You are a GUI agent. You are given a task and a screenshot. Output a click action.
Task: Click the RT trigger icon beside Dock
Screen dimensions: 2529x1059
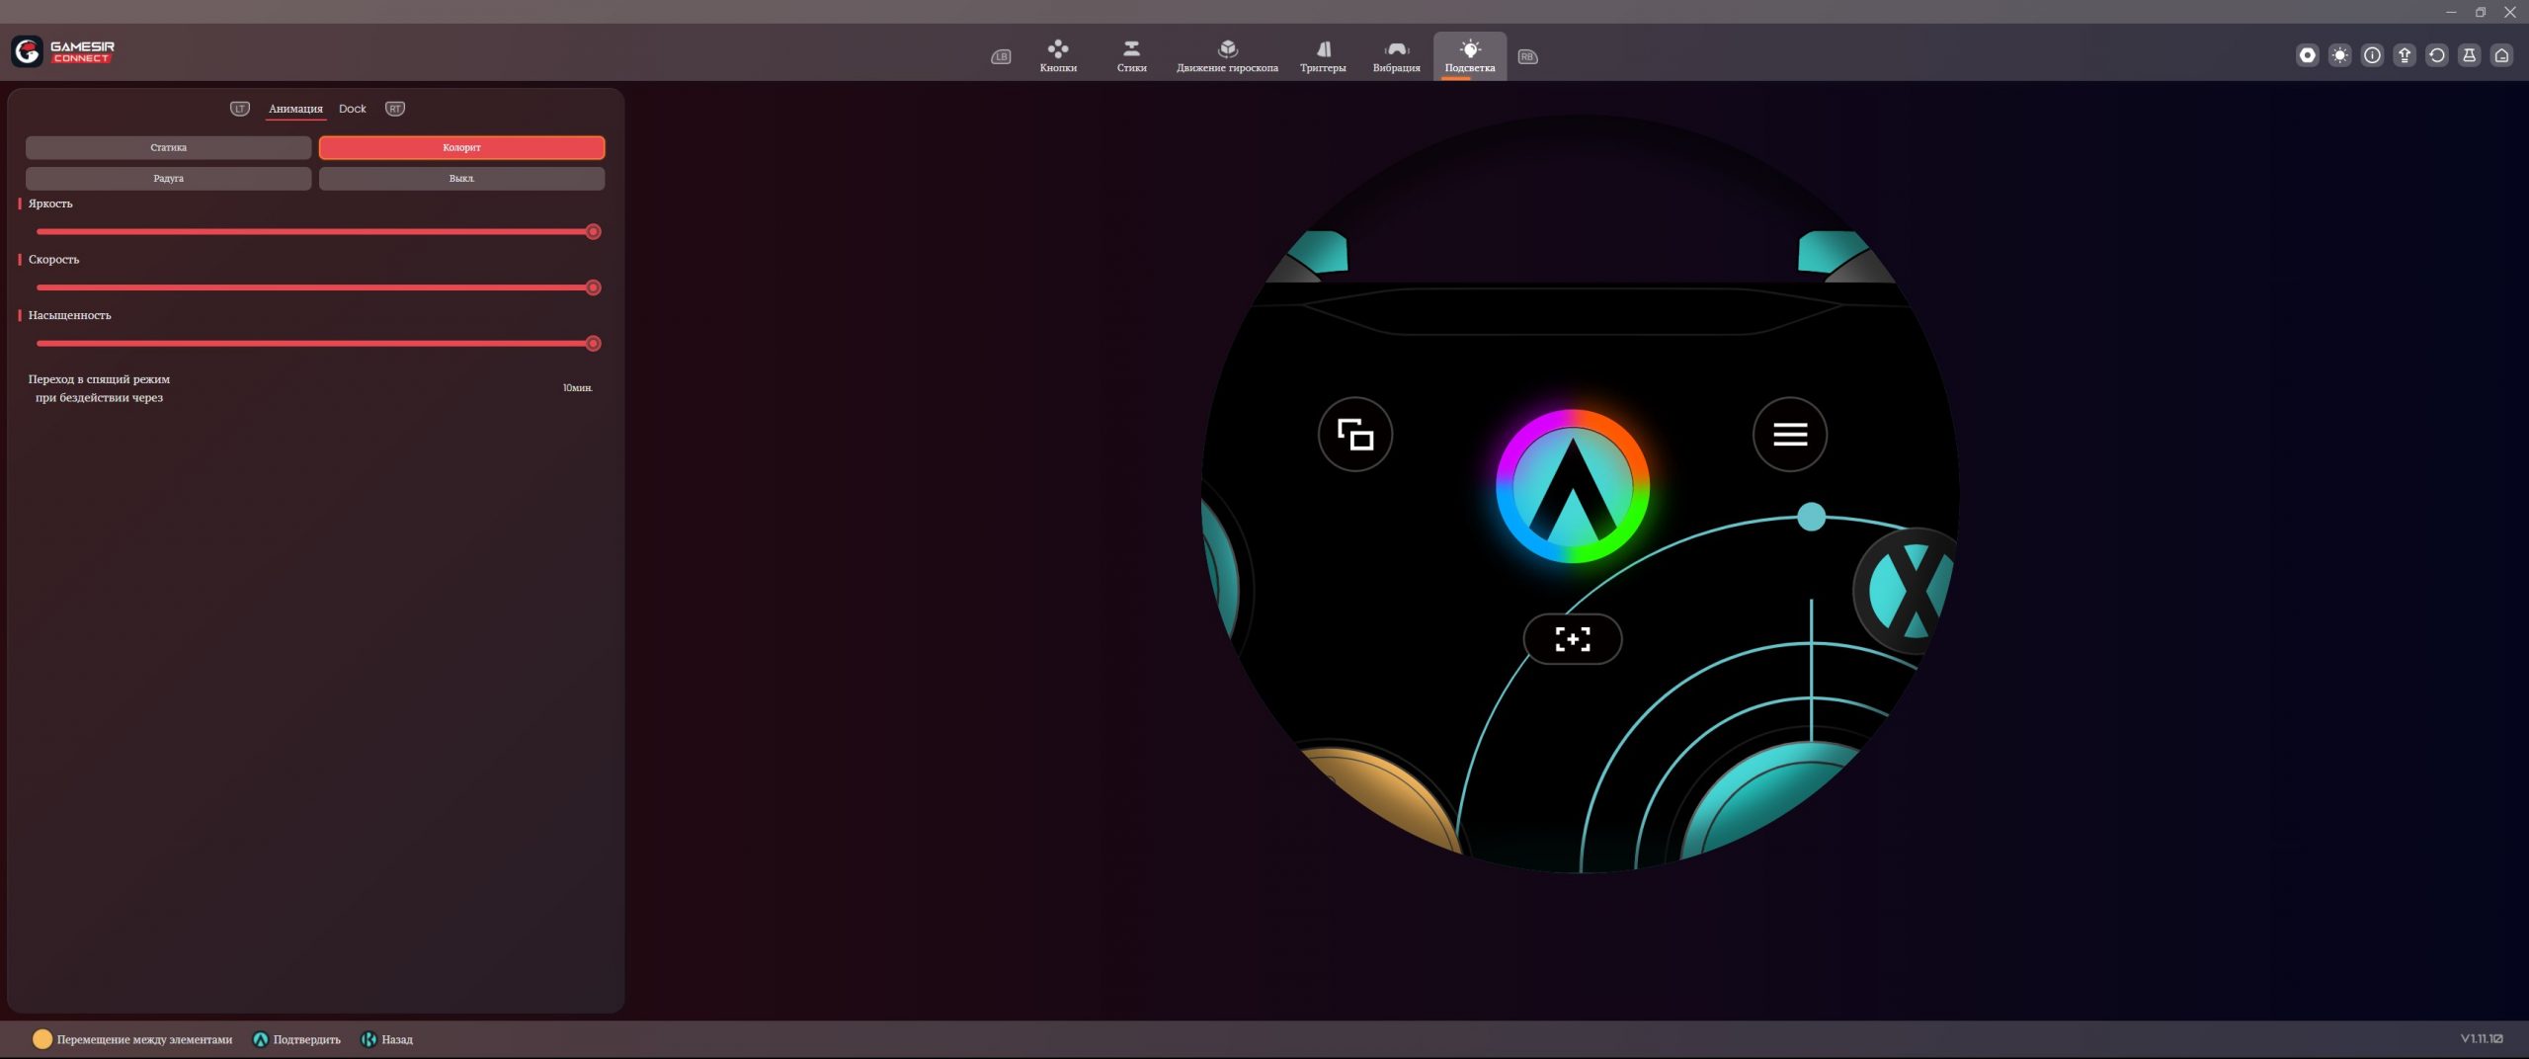(395, 109)
